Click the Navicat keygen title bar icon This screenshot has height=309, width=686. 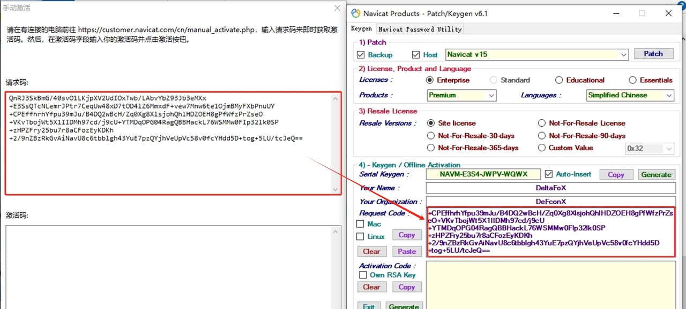355,13
